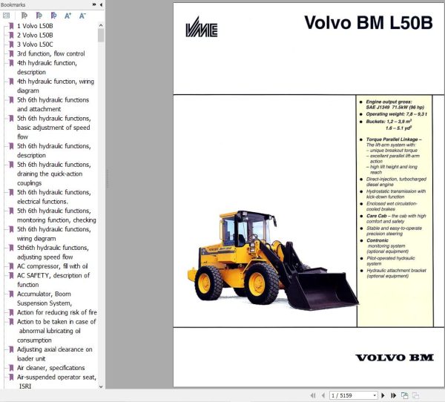445x402 pixels.
Task: Open bookmark '3 Volvo L50C'
Action: (35, 45)
